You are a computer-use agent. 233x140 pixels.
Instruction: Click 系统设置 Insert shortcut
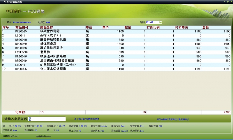[x=119, y=131]
